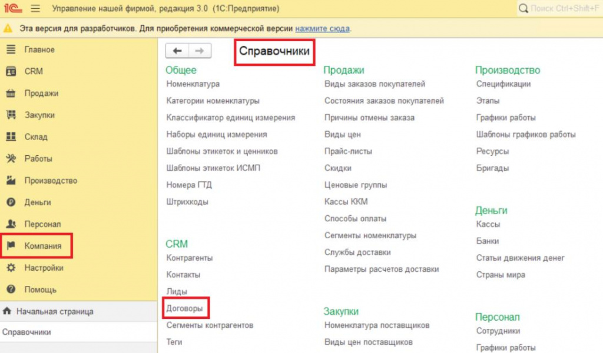Open Номера ГТД catalog
This screenshot has width=603, height=353.
(189, 185)
